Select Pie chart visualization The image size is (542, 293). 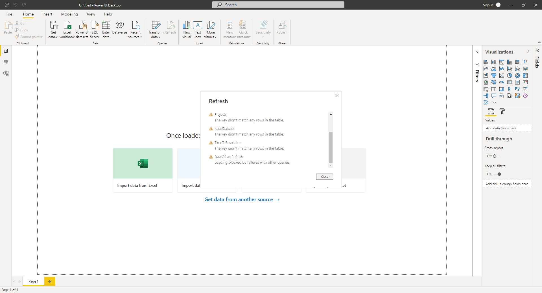510,76
